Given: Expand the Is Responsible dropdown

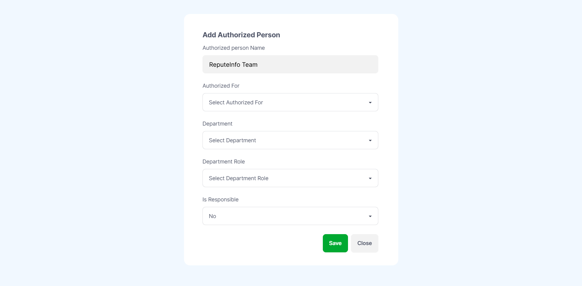Looking at the screenshot, I should (x=290, y=216).
